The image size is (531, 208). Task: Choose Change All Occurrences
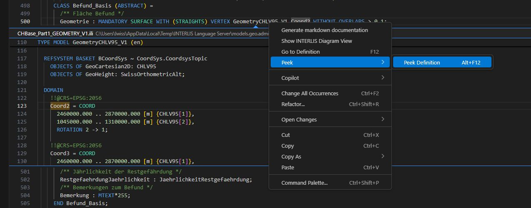click(310, 93)
